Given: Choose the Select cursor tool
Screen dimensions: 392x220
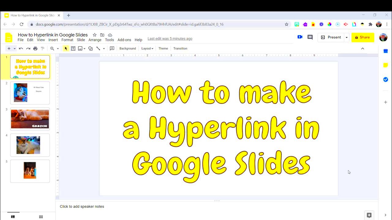Looking at the screenshot, I should pos(66,48).
